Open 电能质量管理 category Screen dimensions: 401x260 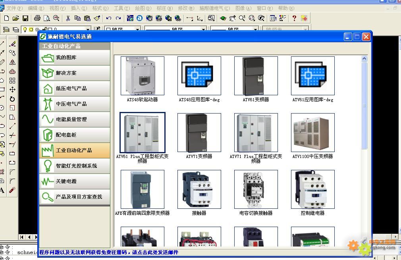tap(75, 119)
